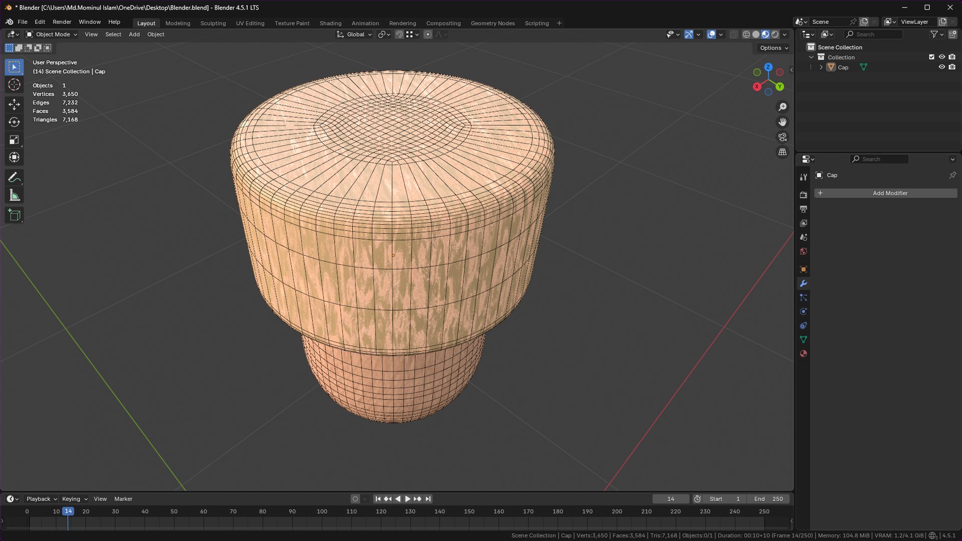Click the Blender logo menu icon
962x541 pixels.
(x=9, y=22)
